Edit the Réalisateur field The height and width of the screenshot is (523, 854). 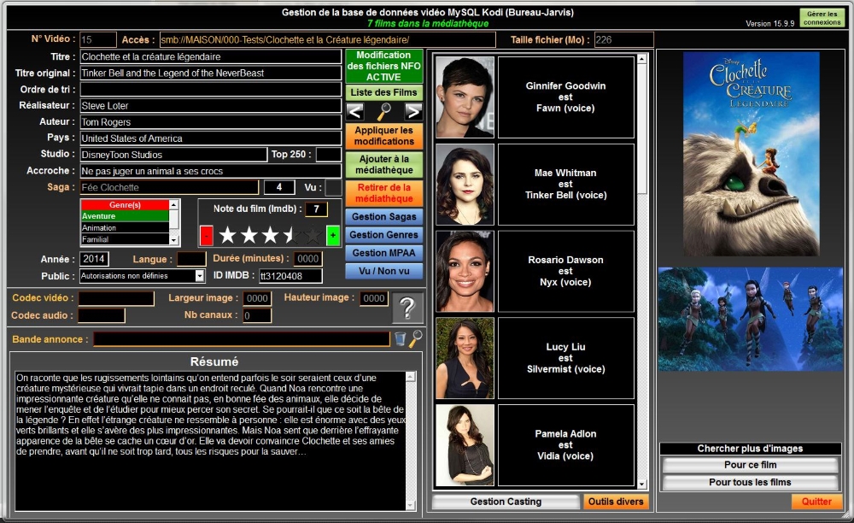click(211, 106)
